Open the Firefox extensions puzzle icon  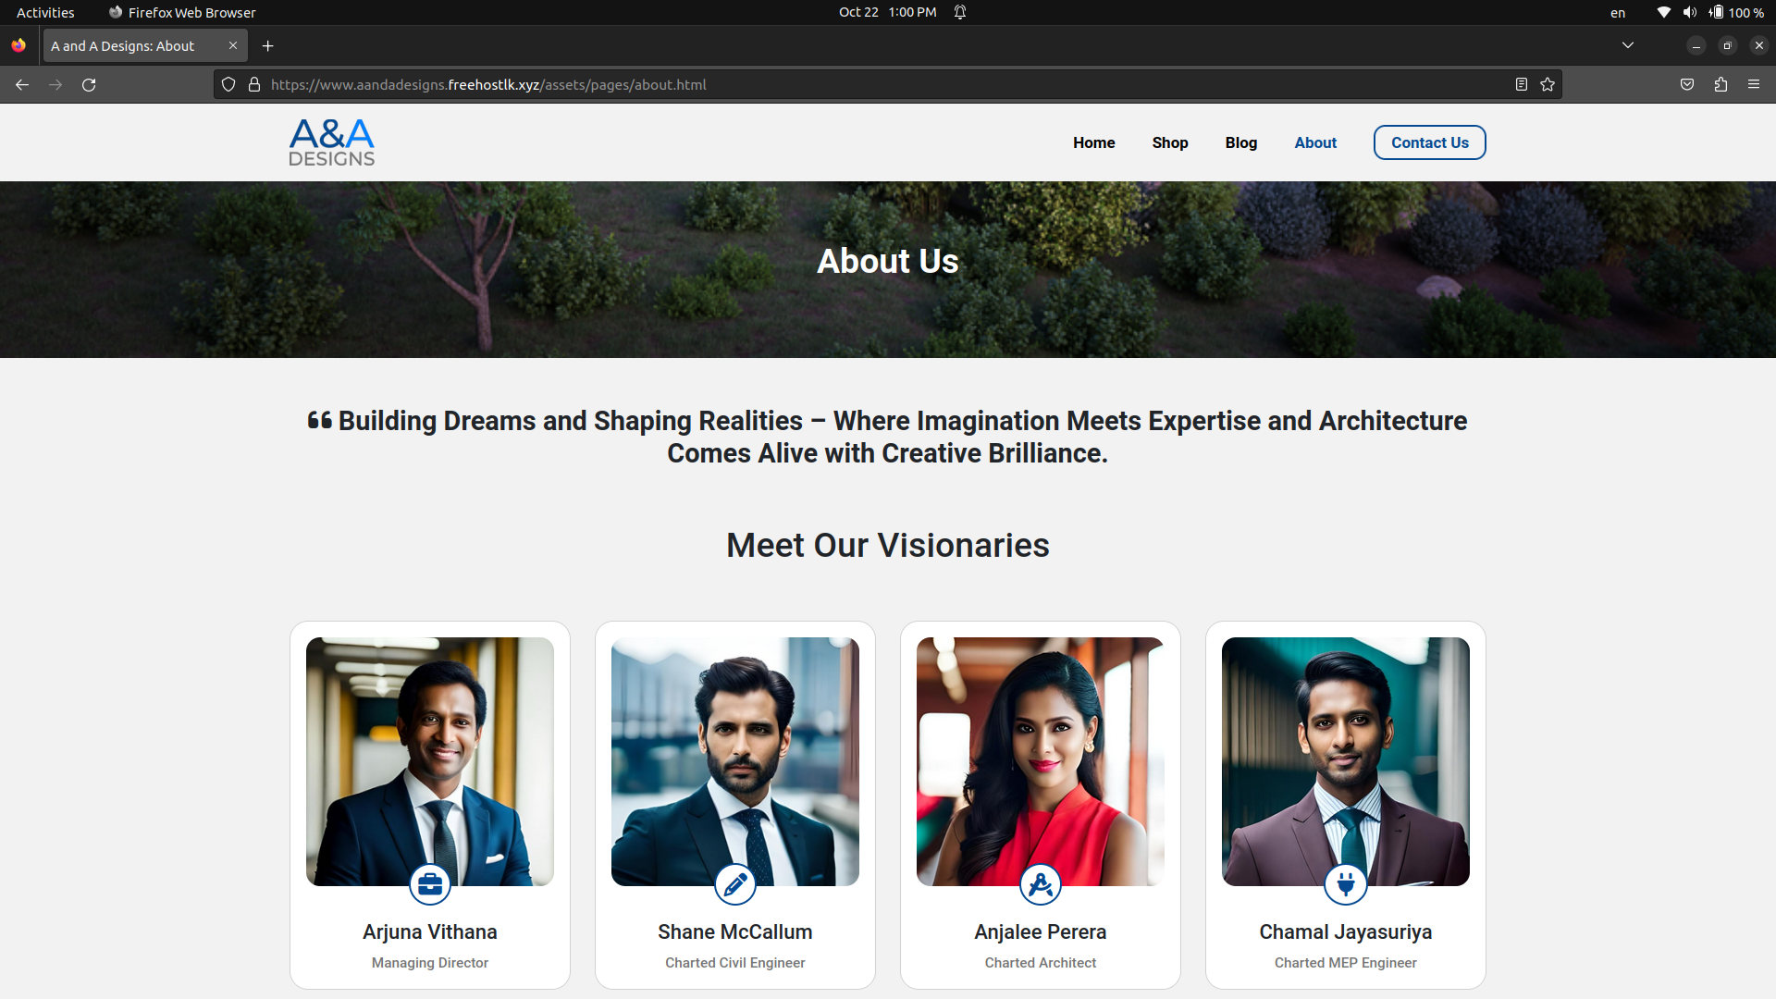point(1720,84)
